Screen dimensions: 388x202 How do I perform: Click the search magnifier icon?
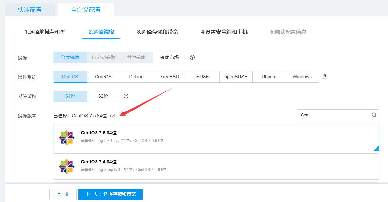click(374, 115)
